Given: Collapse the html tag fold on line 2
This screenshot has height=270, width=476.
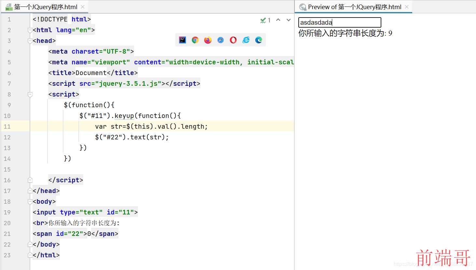Looking at the screenshot, I should [x=30, y=30].
